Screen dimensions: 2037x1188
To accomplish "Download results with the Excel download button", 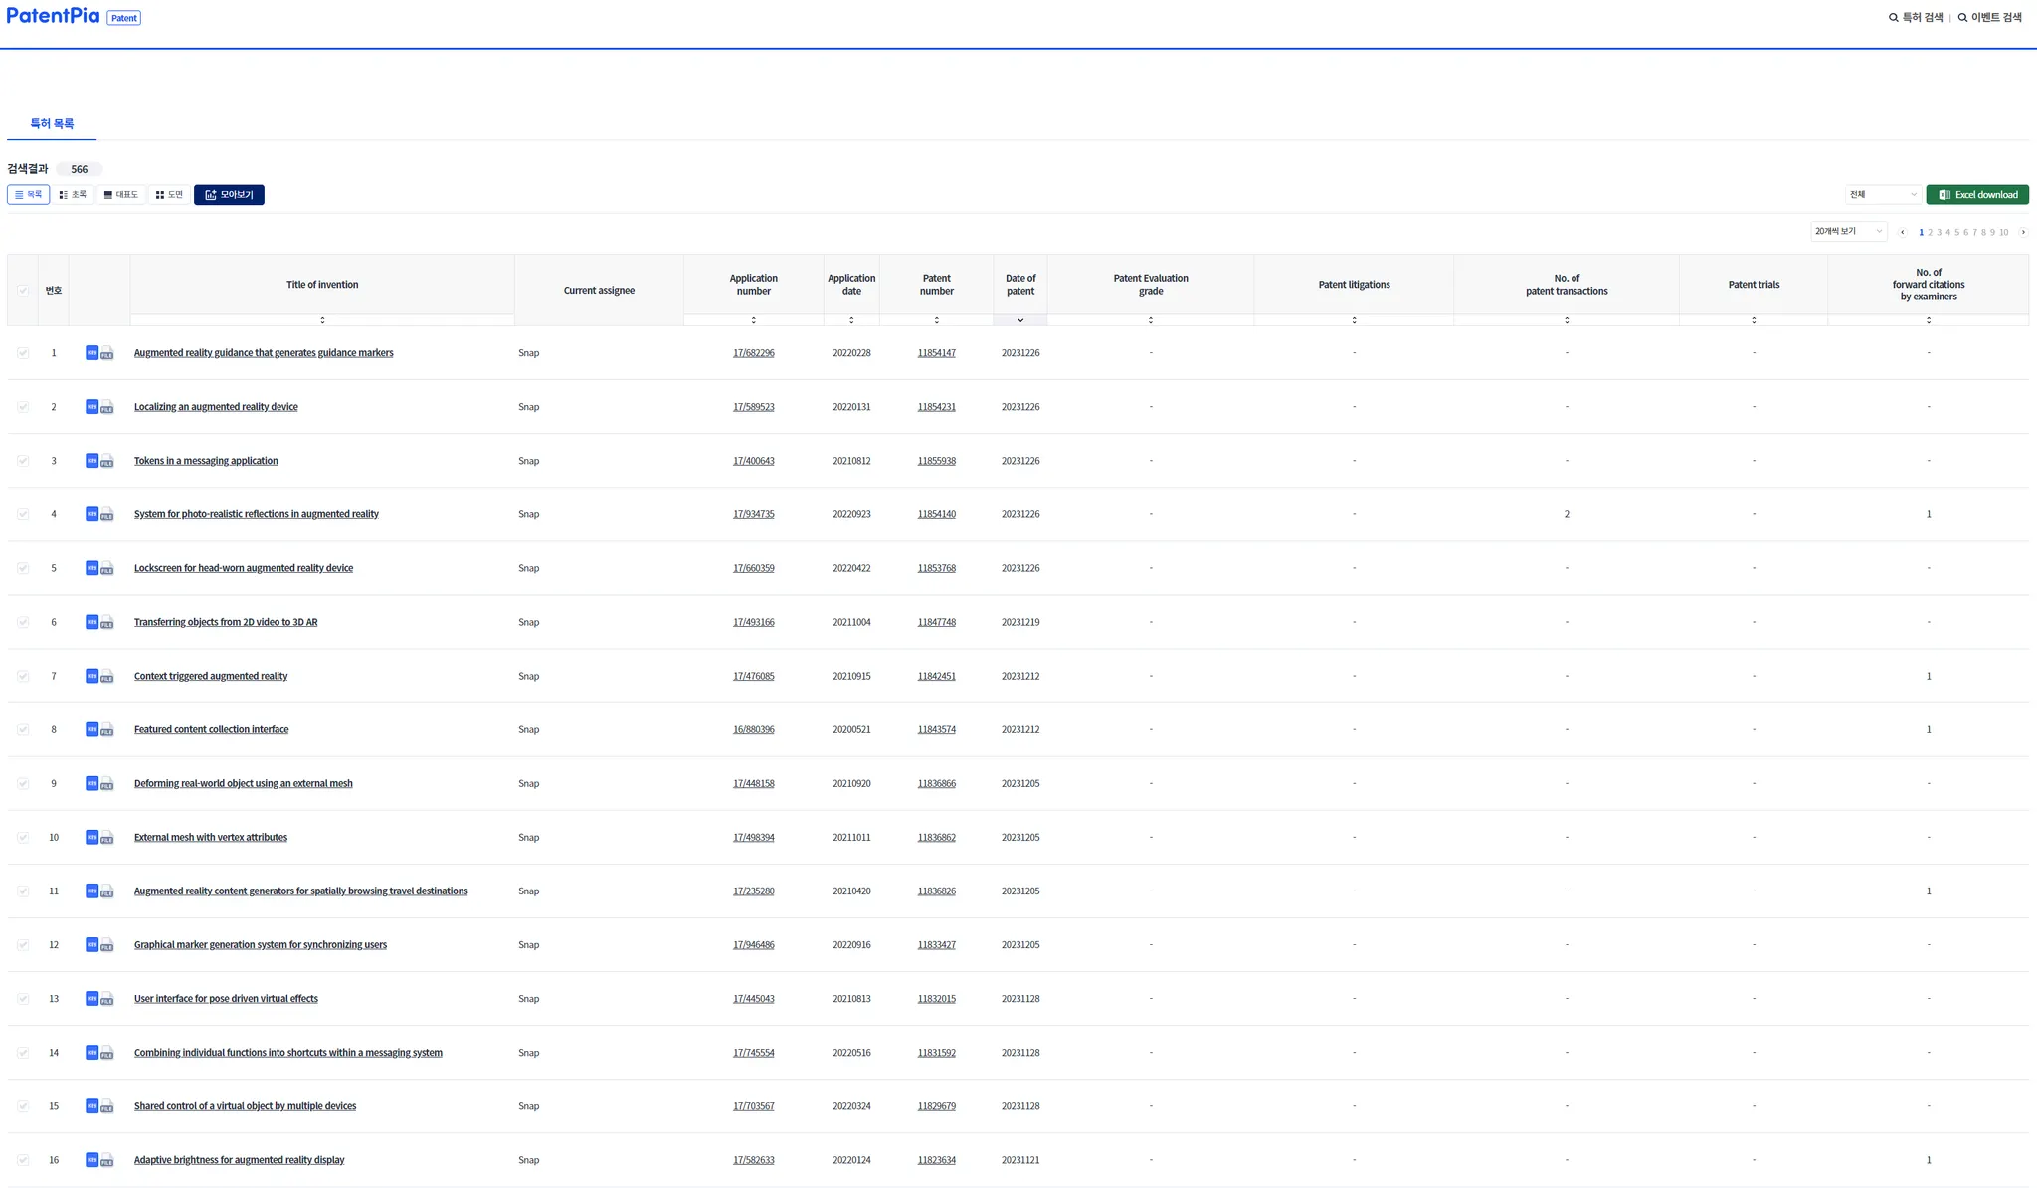I will coord(1977,195).
